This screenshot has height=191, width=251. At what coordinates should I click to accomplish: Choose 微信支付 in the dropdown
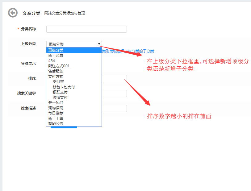coord(60,98)
